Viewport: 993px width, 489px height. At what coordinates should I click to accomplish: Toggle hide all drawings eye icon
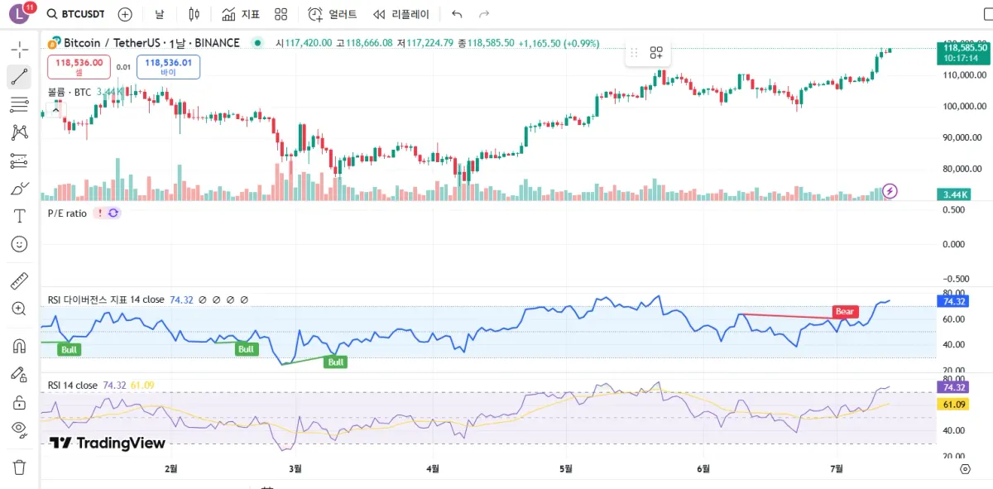19,429
